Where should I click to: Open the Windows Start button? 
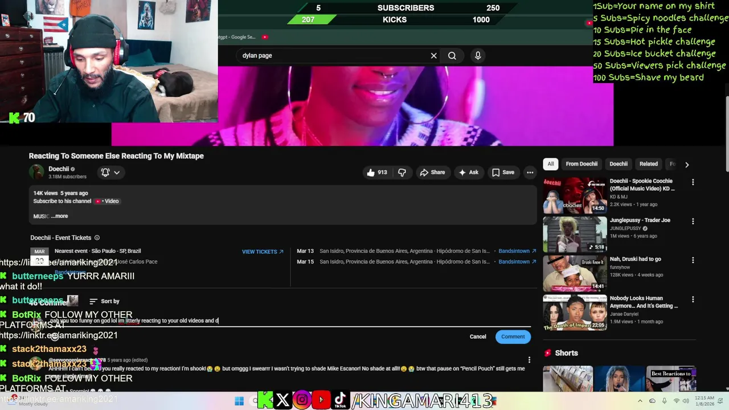[239, 401]
